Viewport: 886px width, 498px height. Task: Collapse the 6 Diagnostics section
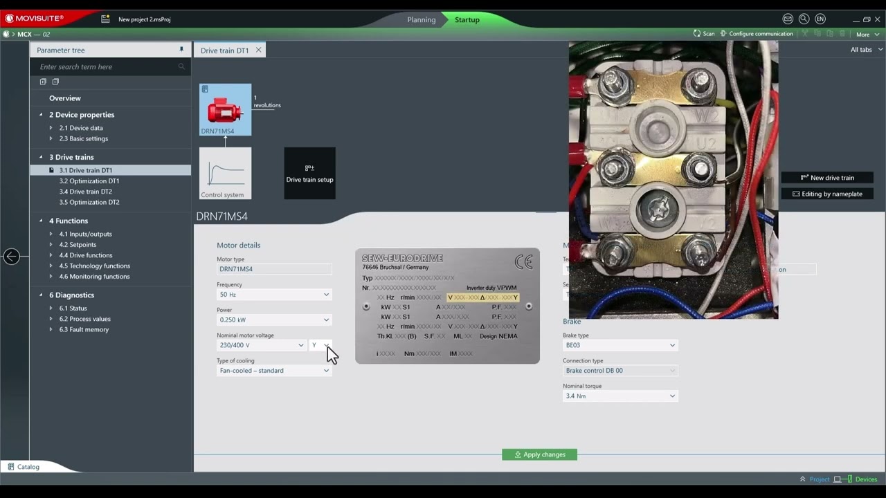41,295
